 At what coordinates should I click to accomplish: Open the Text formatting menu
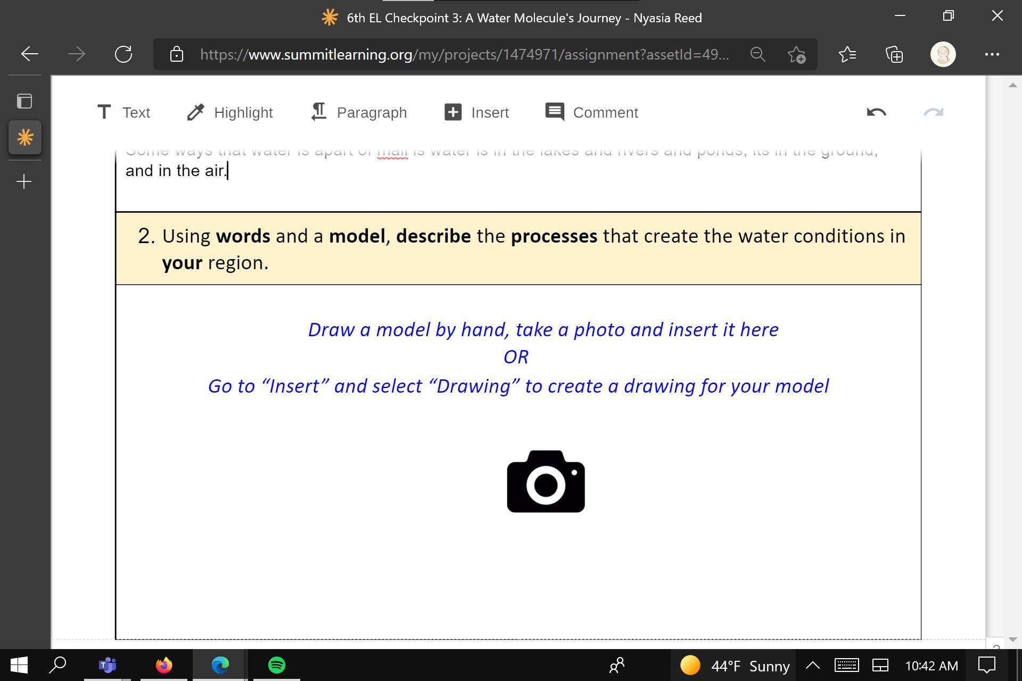point(123,112)
